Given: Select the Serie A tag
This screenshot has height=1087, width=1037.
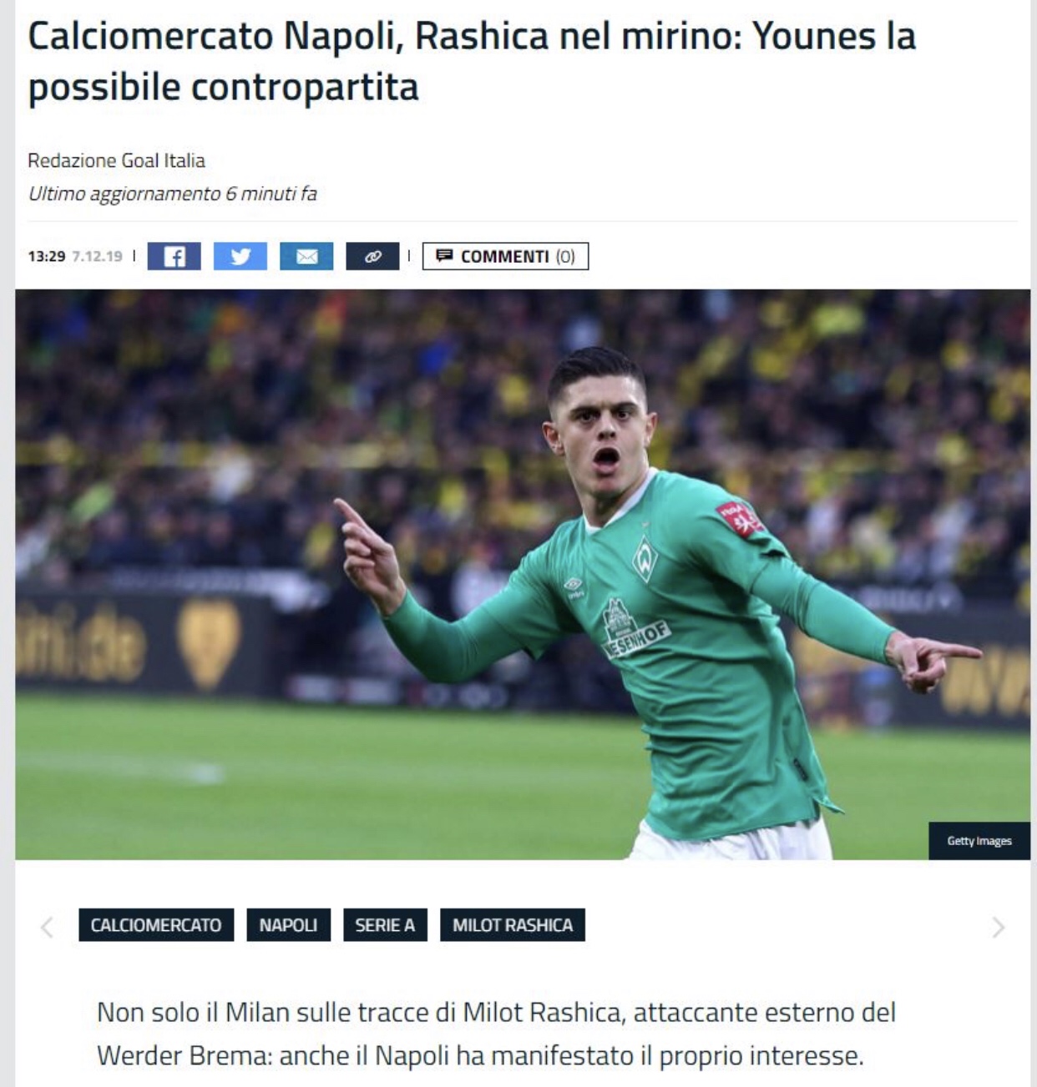Looking at the screenshot, I should [385, 925].
